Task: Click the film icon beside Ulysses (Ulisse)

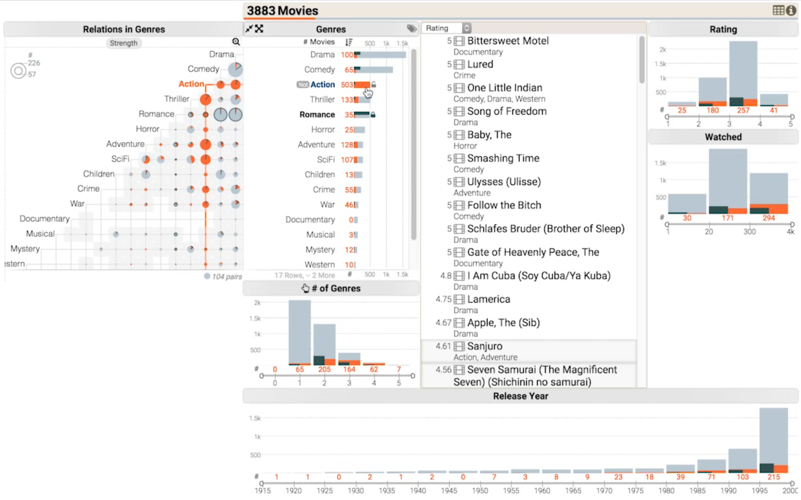Action: (x=459, y=182)
